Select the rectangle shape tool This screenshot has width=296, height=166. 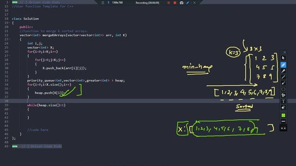pos(283,89)
